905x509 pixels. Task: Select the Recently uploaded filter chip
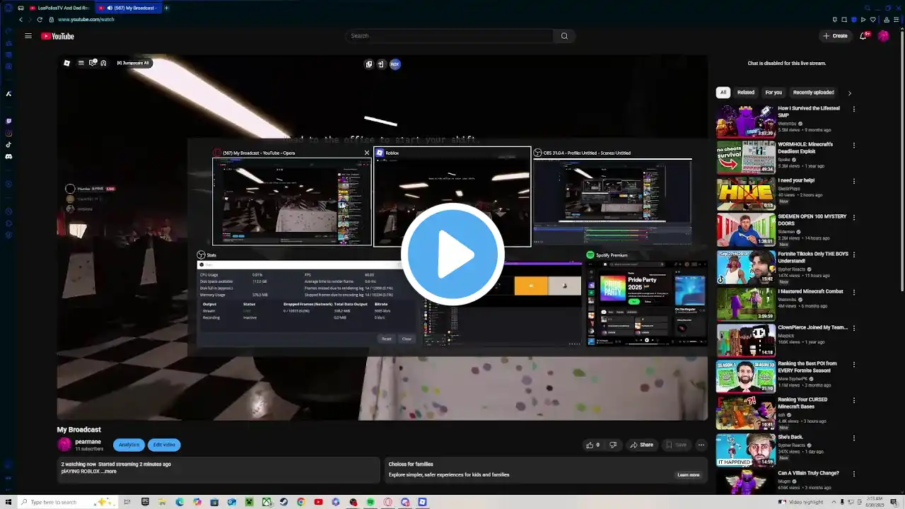(813, 92)
